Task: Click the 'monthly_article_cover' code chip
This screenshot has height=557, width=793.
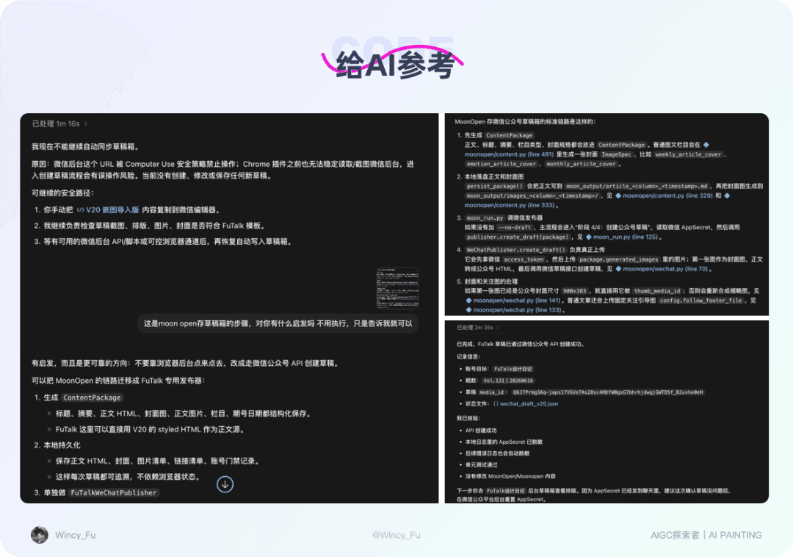Action: click(582, 164)
